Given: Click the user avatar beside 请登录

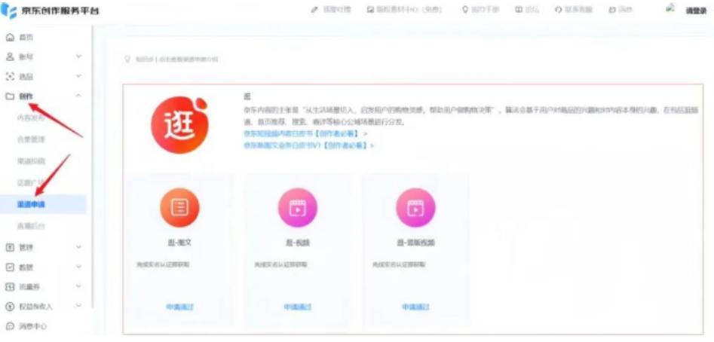Looking at the screenshot, I should (x=670, y=8).
